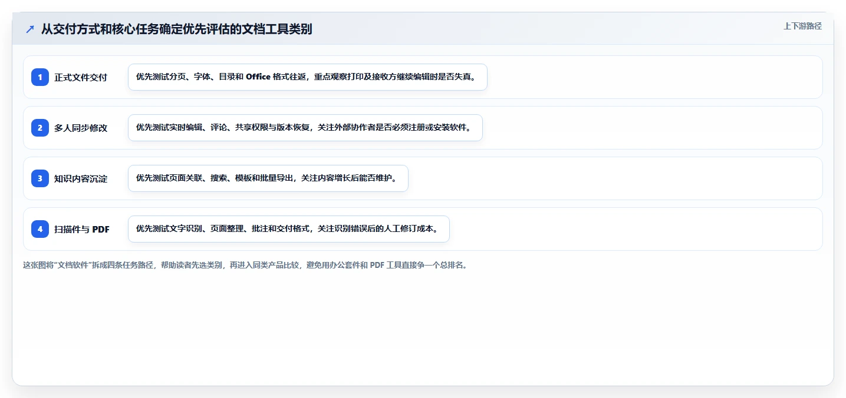The height and width of the screenshot is (398, 846).
Task: Click the 多人同步修改 label
Action: [x=81, y=128]
